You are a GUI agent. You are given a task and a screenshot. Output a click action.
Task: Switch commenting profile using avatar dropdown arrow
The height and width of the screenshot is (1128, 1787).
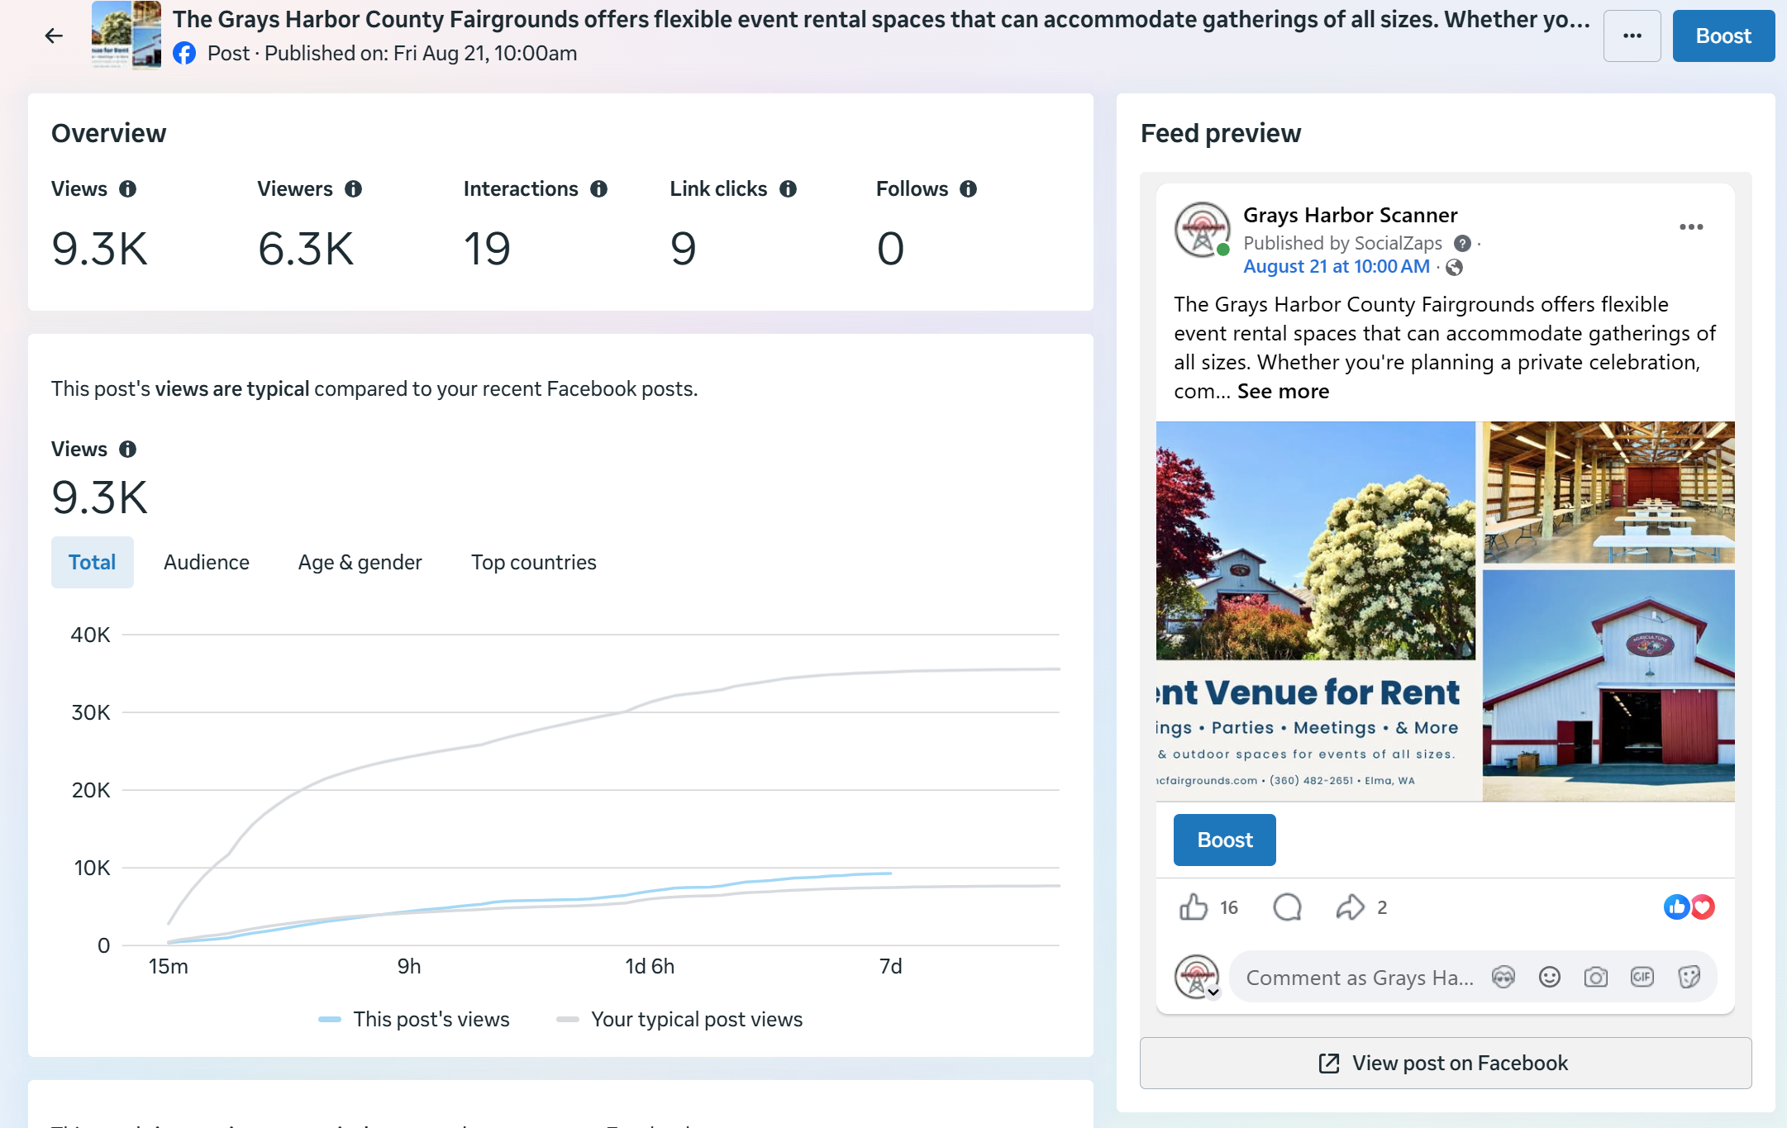point(1213,992)
